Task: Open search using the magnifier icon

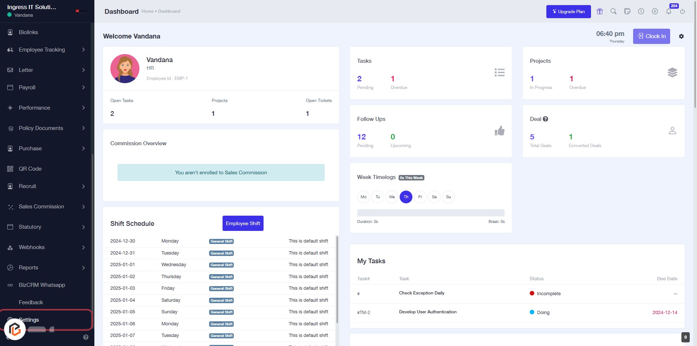Action: [614, 11]
